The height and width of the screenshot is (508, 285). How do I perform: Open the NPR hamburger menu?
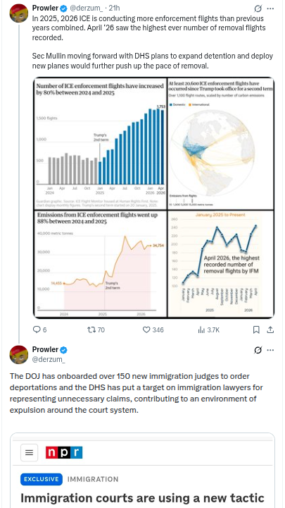click(x=29, y=452)
